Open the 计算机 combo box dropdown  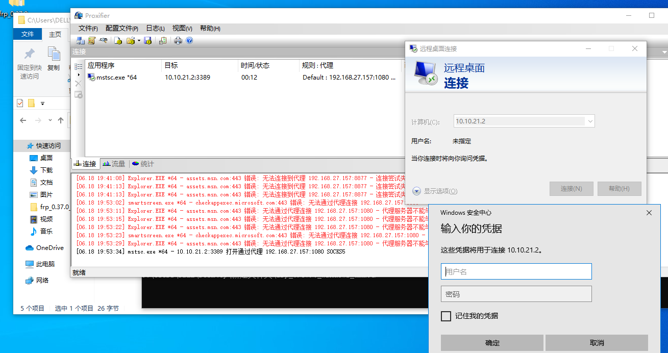click(x=590, y=121)
